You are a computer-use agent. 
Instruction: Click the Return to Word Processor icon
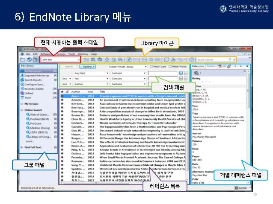coord(157,60)
